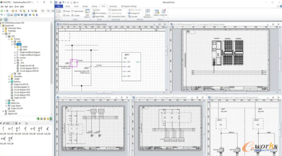The width and height of the screenshot is (282, 156).
Task: Open Macros from the ribbon
Action: pyautogui.click(x=157, y=13)
